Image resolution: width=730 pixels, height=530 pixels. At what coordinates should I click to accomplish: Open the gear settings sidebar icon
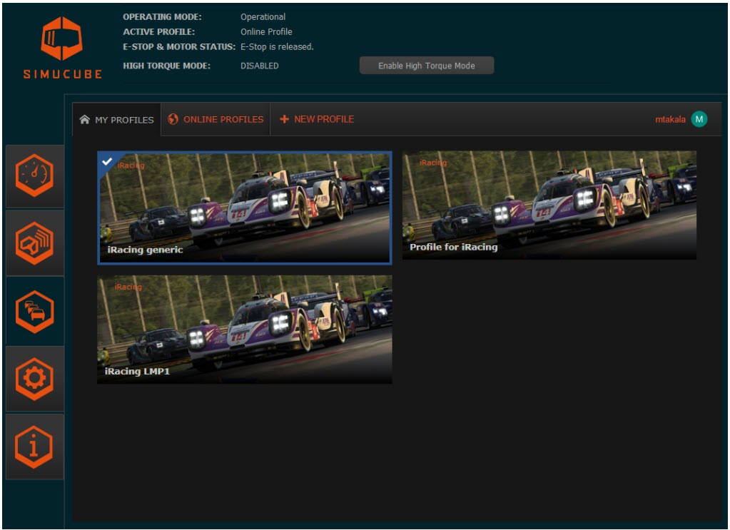click(x=34, y=379)
